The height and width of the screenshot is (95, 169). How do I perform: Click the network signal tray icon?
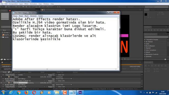(156, 93)
